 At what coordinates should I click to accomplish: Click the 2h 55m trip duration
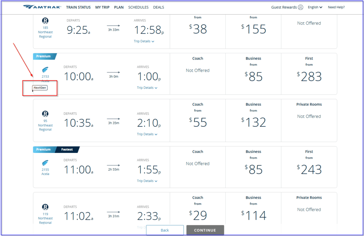(x=113, y=170)
